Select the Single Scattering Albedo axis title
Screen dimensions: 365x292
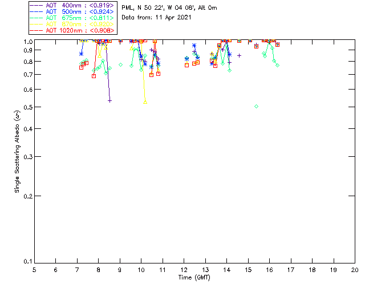point(17,152)
